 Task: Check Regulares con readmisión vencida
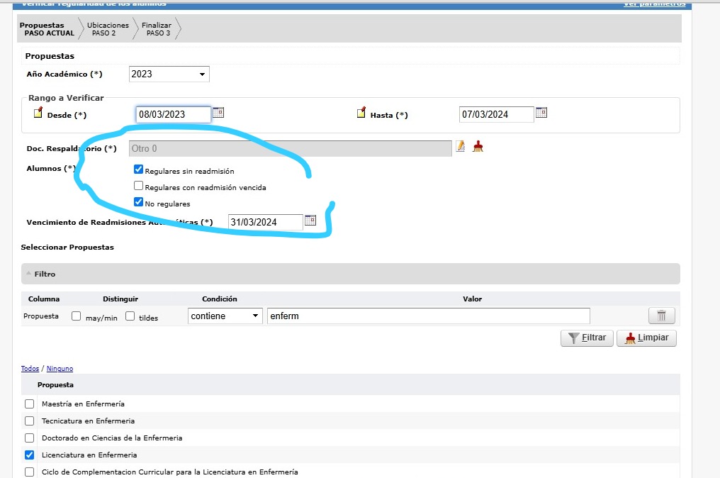coord(139,186)
